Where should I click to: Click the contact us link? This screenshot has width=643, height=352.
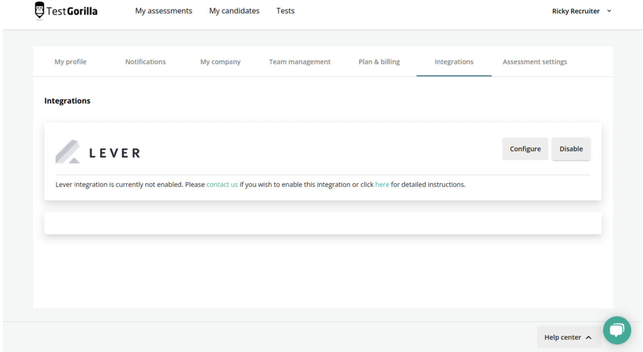click(x=222, y=184)
